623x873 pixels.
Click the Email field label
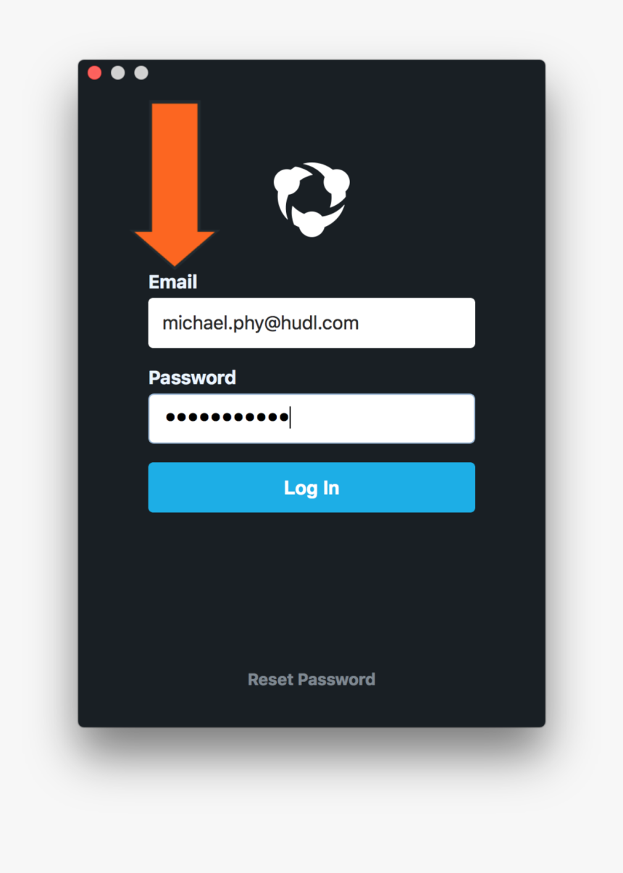(x=172, y=282)
